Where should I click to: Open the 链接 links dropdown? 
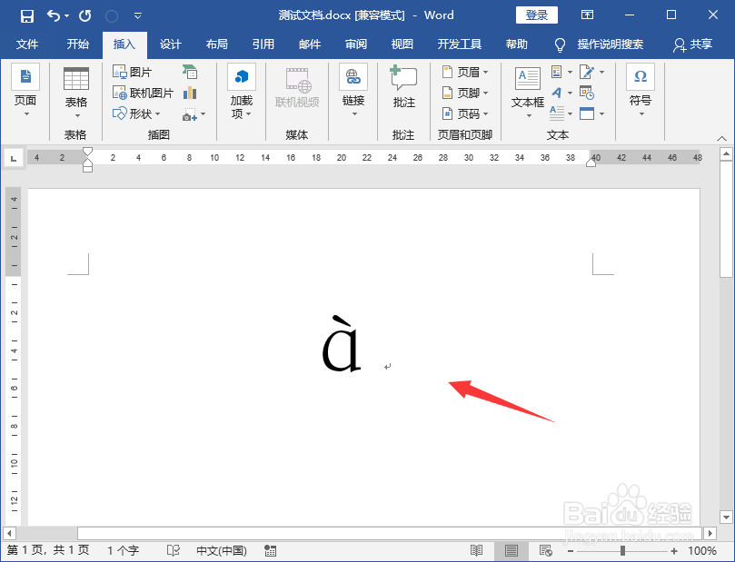353,92
